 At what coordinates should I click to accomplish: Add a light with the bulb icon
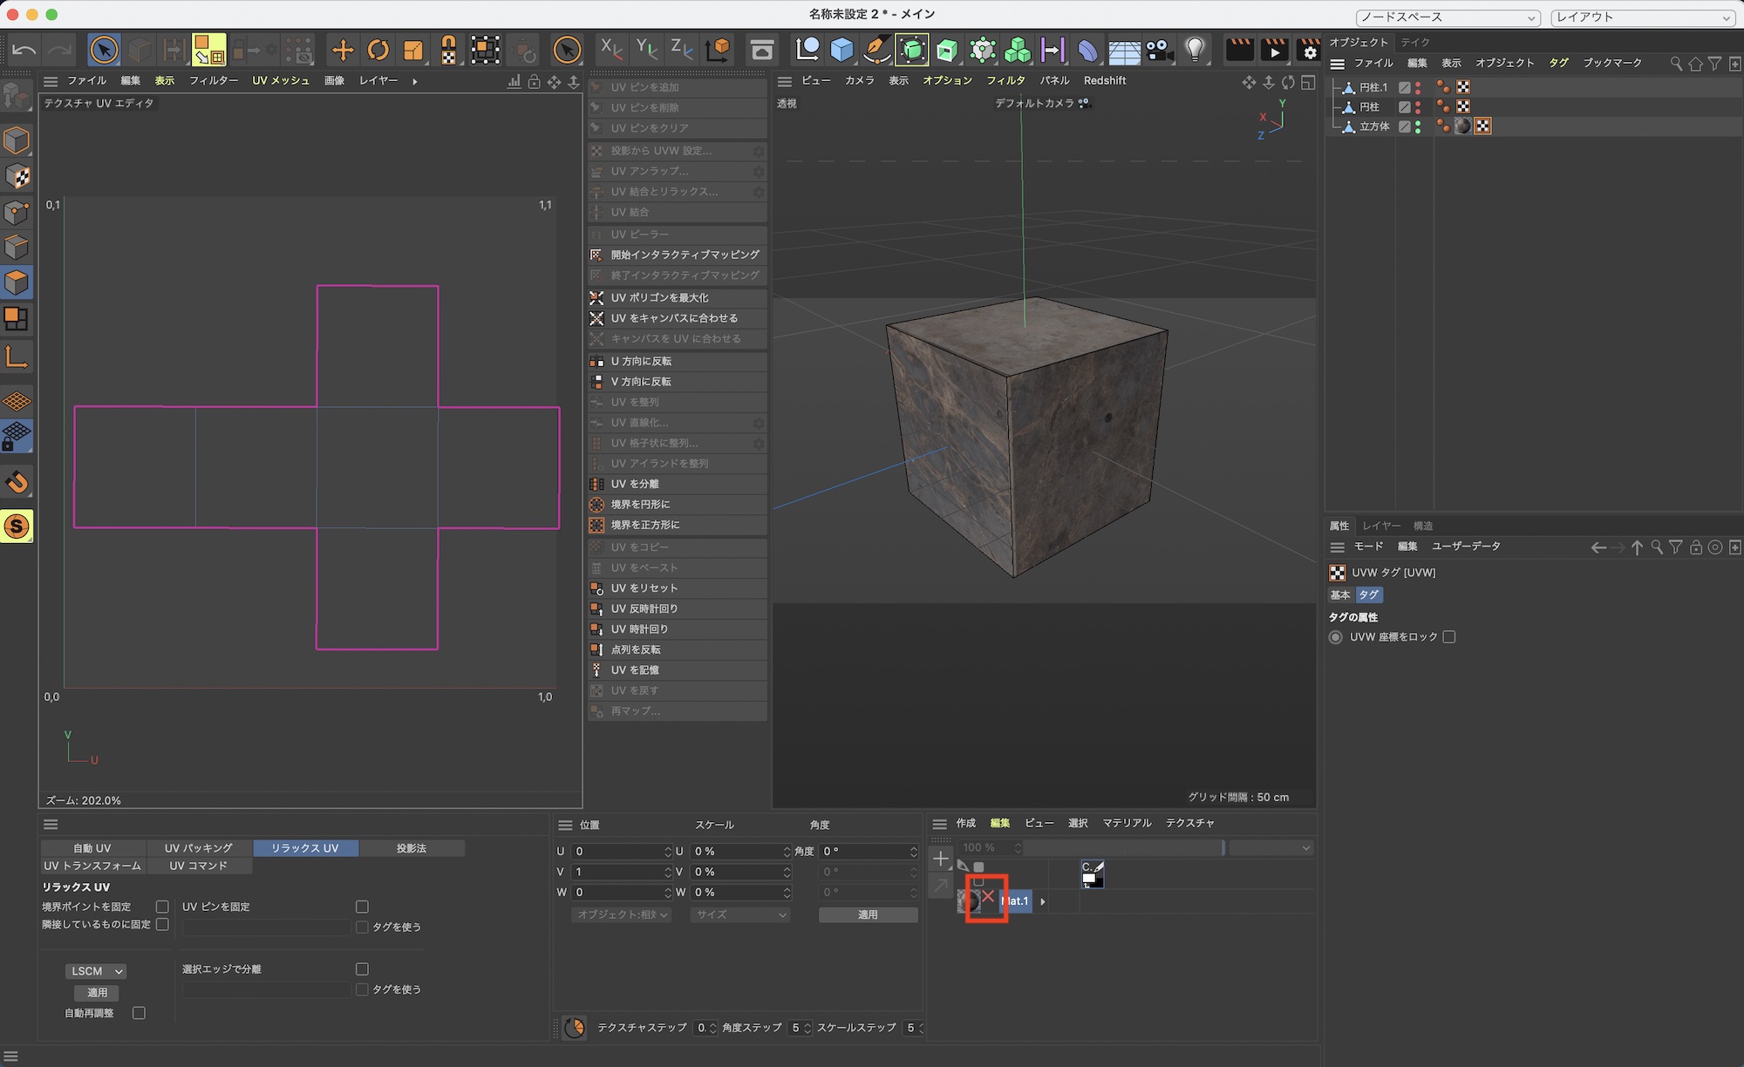tap(1195, 51)
